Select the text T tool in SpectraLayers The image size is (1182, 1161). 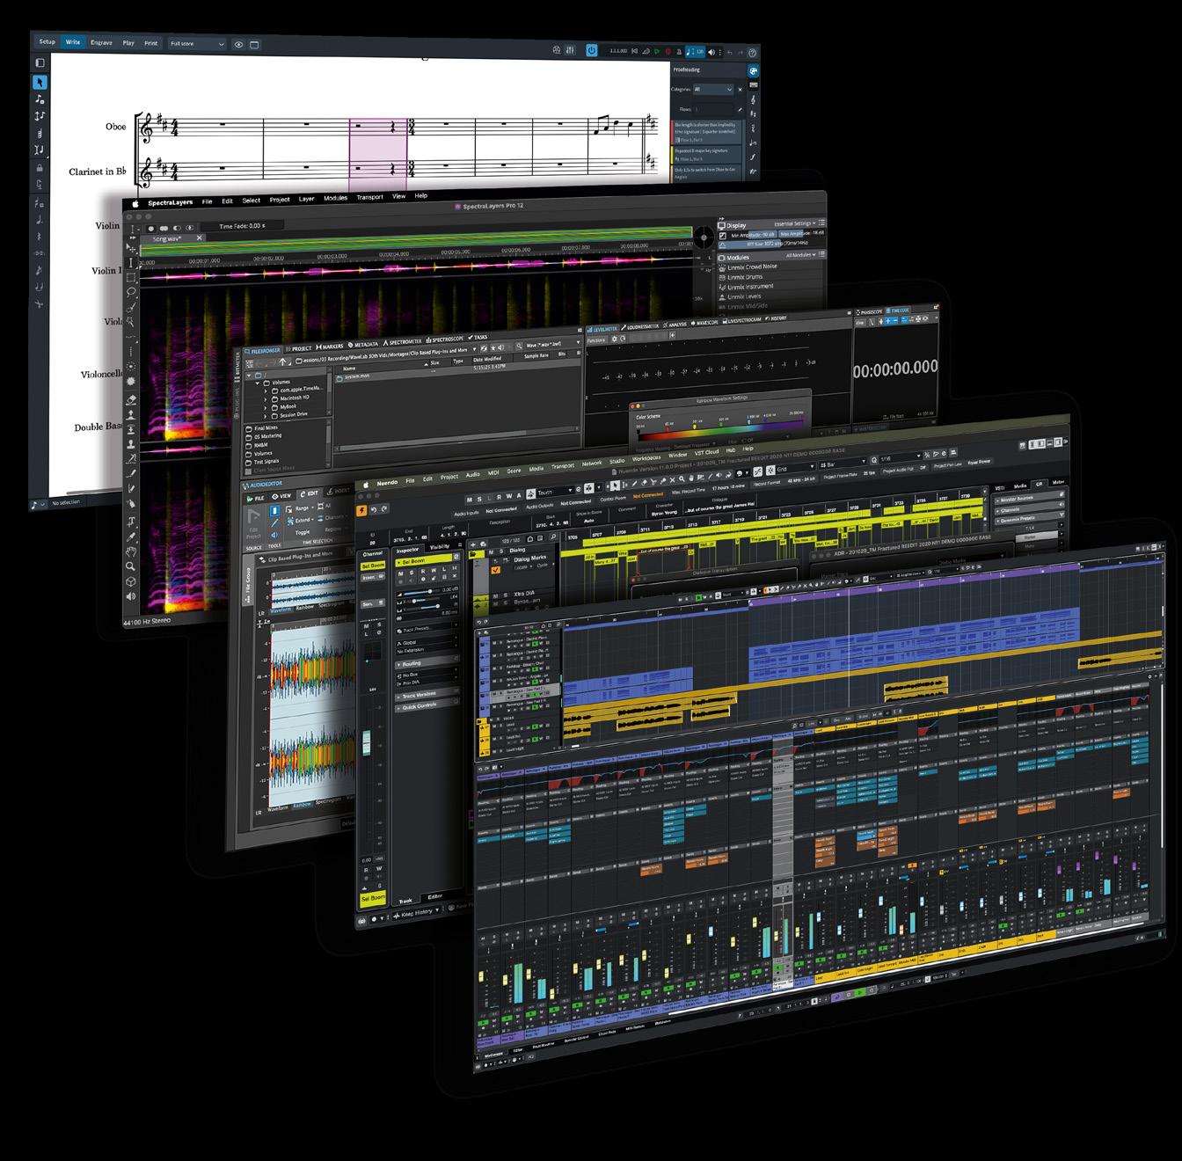tap(132, 521)
